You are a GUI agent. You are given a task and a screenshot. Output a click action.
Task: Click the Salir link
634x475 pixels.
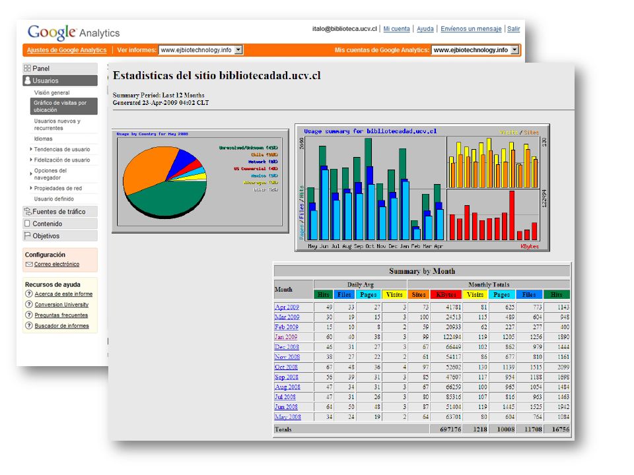pyautogui.click(x=514, y=28)
